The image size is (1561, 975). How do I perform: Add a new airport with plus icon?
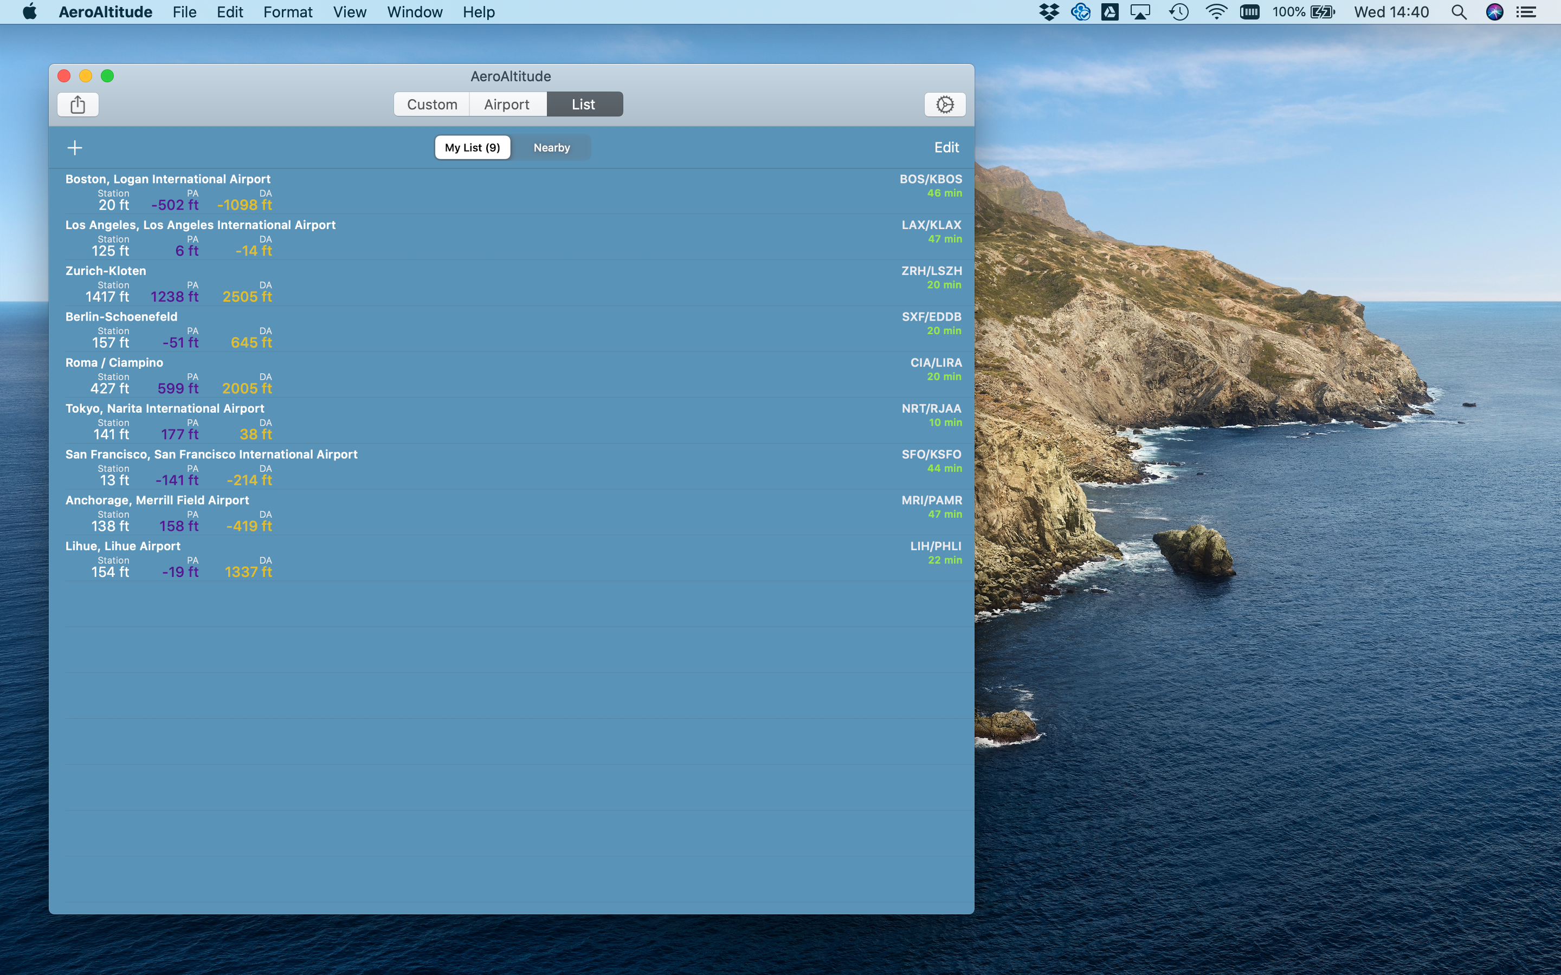point(75,148)
